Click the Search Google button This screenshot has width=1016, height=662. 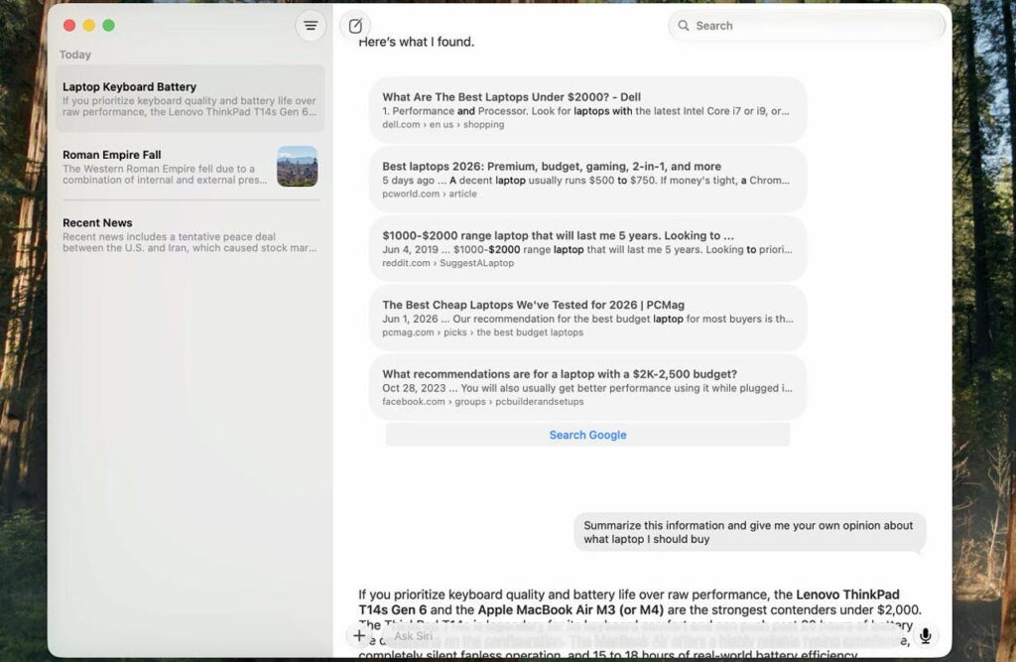point(587,435)
